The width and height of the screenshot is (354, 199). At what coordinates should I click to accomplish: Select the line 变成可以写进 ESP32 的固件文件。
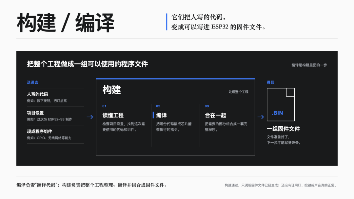219,27
